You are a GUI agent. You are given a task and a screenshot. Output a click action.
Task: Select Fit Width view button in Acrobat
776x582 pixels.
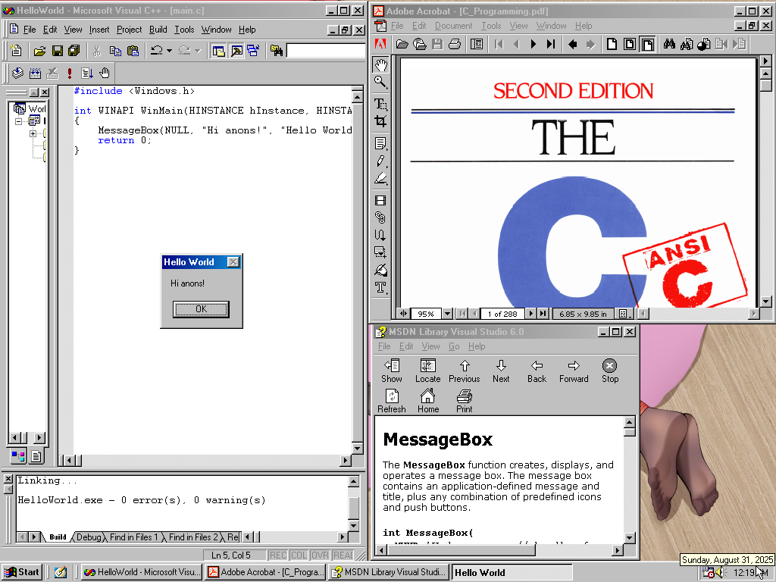click(x=647, y=45)
